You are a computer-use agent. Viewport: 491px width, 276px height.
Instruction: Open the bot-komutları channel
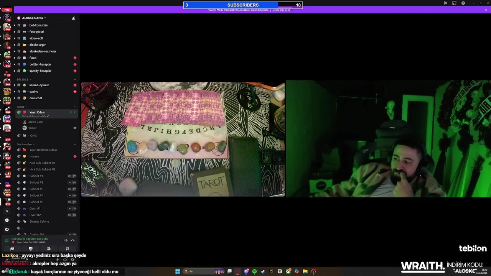point(47,25)
